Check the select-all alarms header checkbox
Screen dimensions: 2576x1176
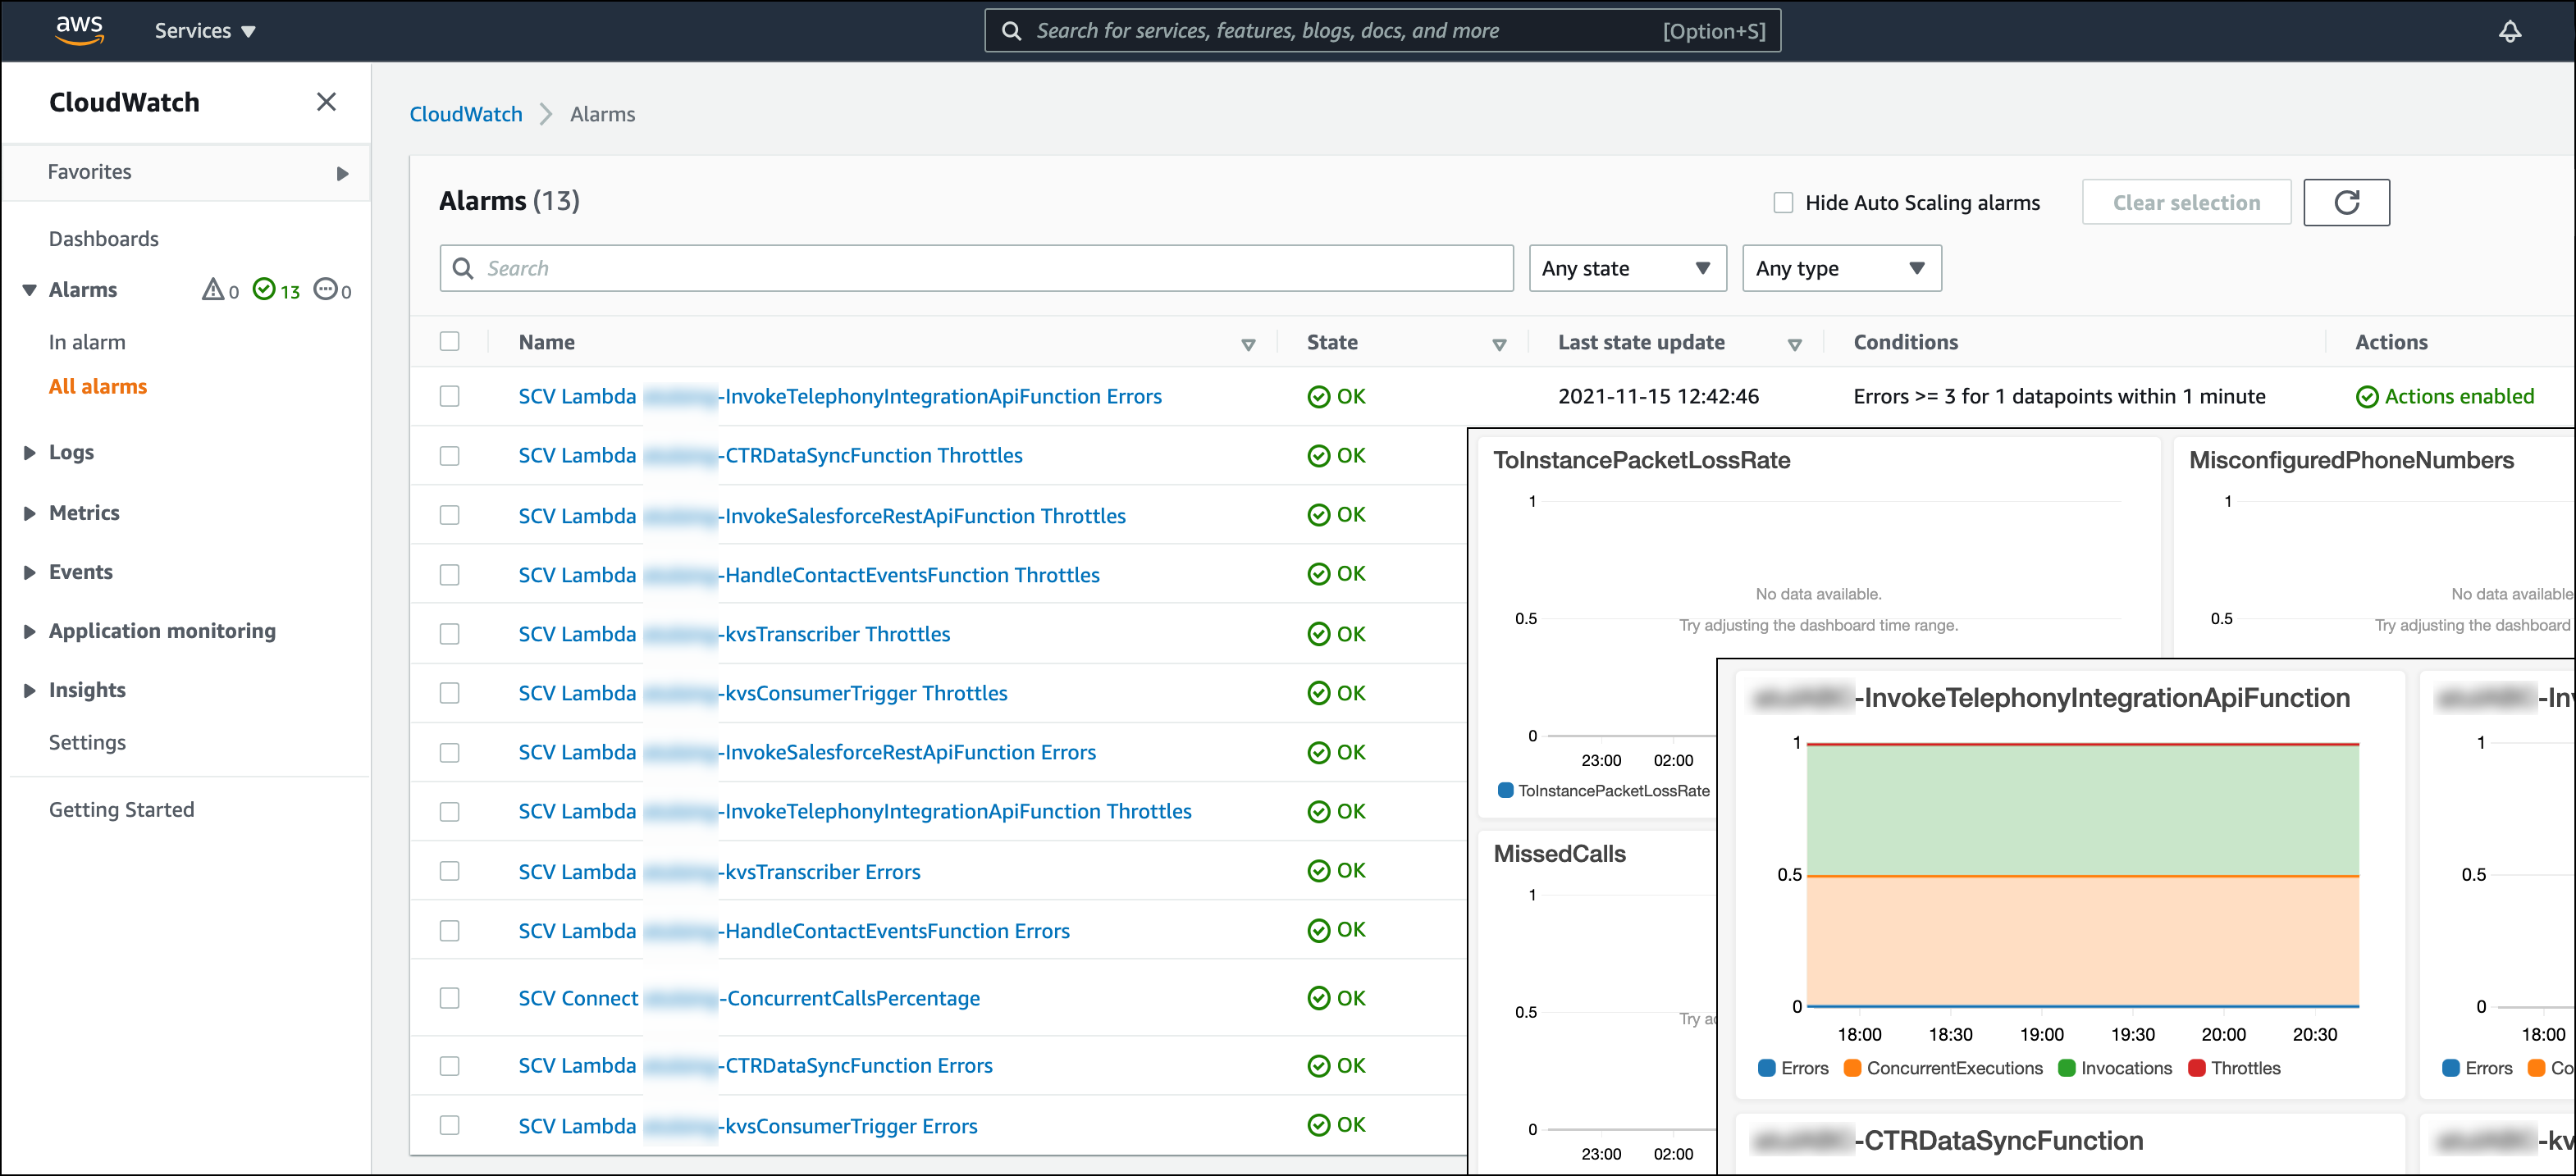[450, 342]
